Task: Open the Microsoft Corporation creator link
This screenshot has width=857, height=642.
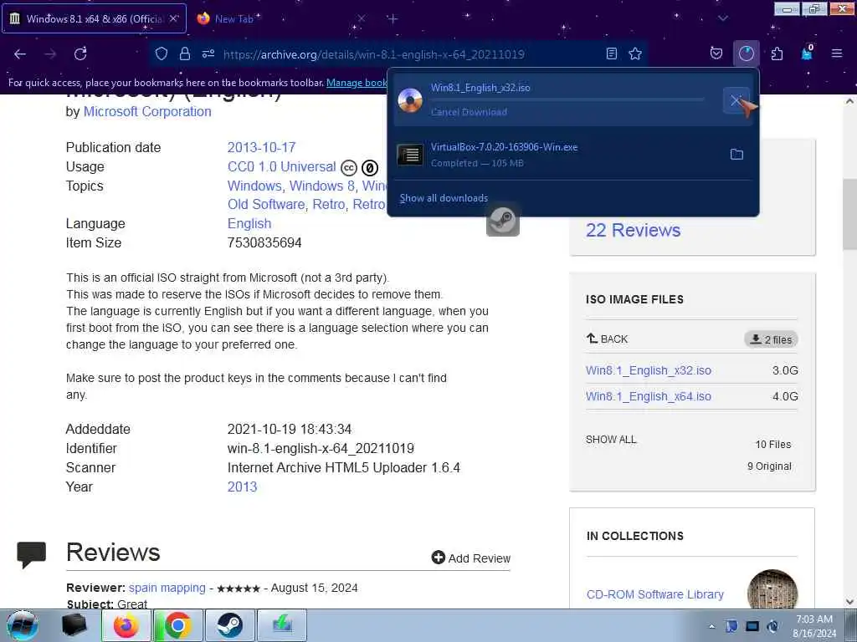Action: click(x=147, y=111)
